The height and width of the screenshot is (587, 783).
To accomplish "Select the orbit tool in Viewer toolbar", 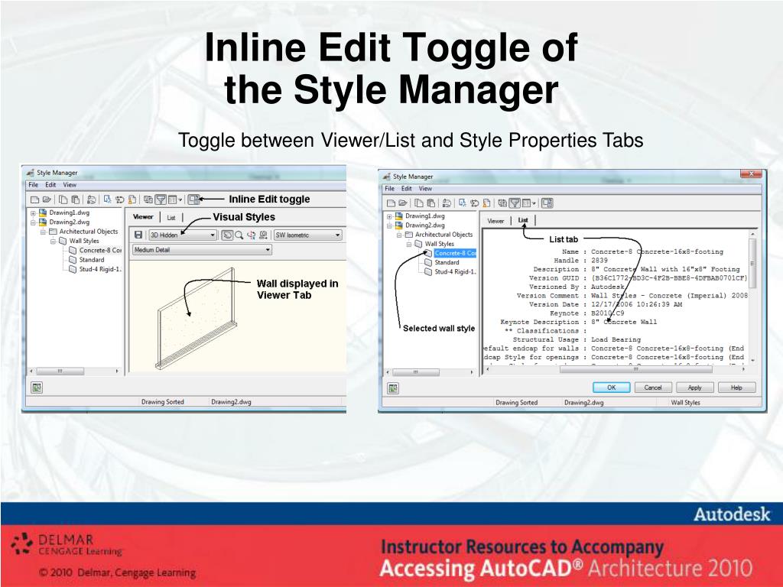I will [x=226, y=235].
